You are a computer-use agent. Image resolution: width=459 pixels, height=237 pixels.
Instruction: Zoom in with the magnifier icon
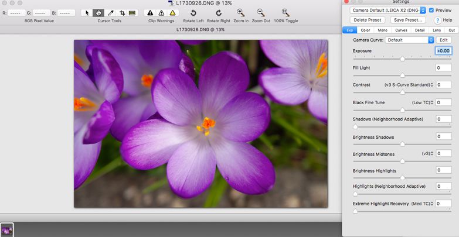[x=240, y=13]
